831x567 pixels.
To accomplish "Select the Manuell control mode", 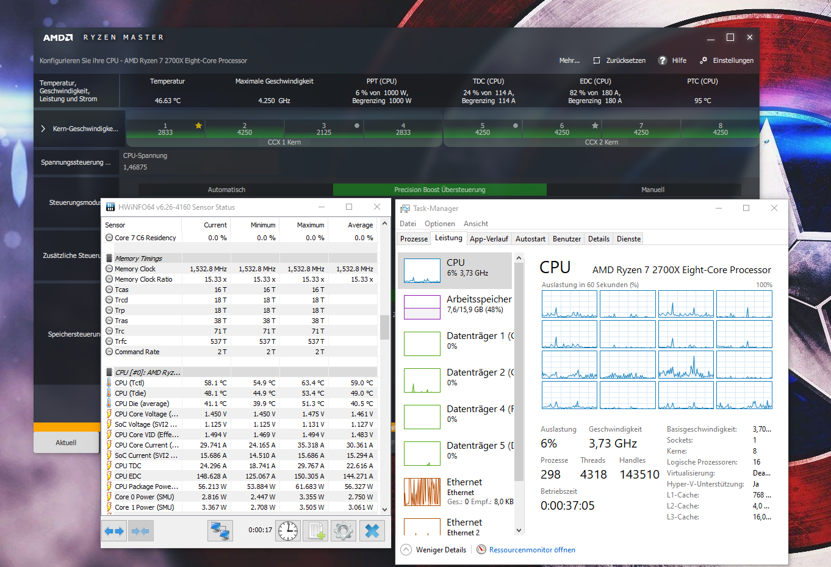I will point(653,190).
